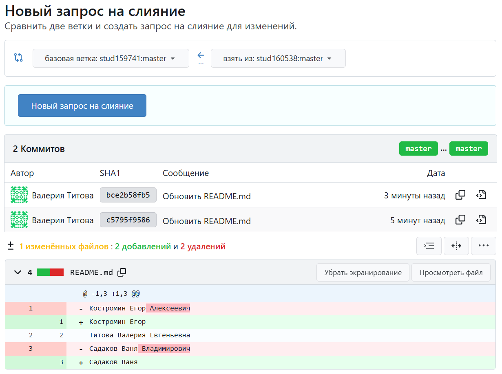The width and height of the screenshot is (502, 374).
Task: Copy SHA of commit bce2b58fb5
Action: [x=460, y=195]
